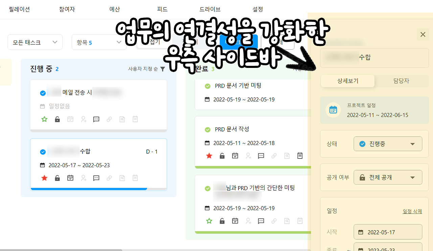Open 공개 여부 전체 공개 dropdown
Image resolution: width=433 pixels, height=251 pixels.
pos(388,177)
